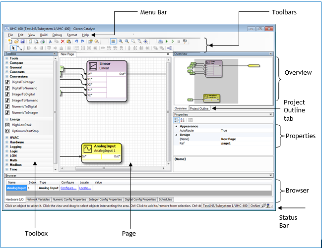This screenshot has height=249, width=322.
Task: Expand the Modbus toolbox category
Action: pos(7,165)
